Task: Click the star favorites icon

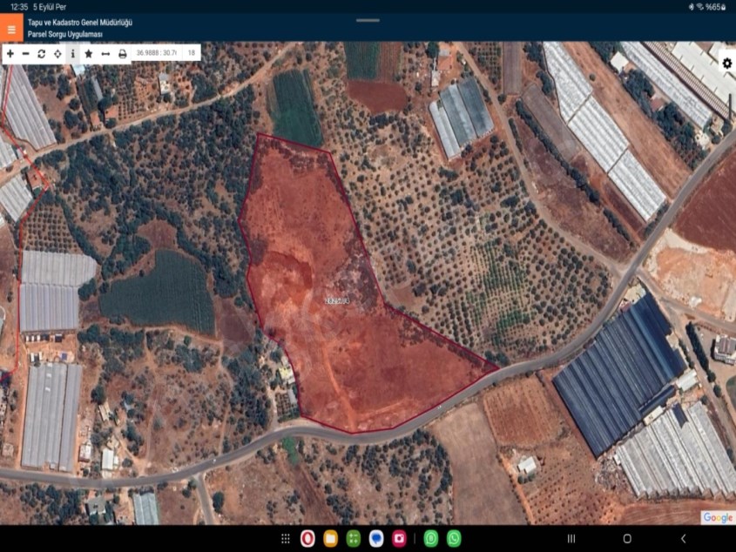Action: 89,53
